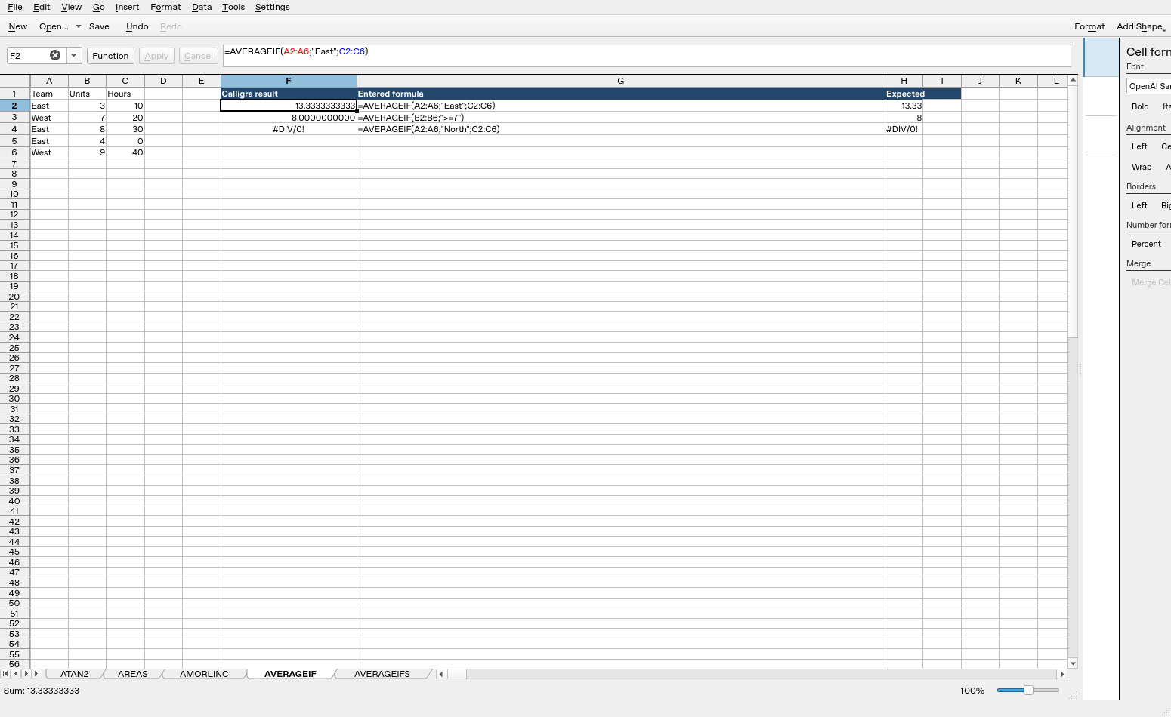The image size is (1171, 717).
Task: Switch to the AVERAGEIFS sheet tab
Action: (382, 674)
